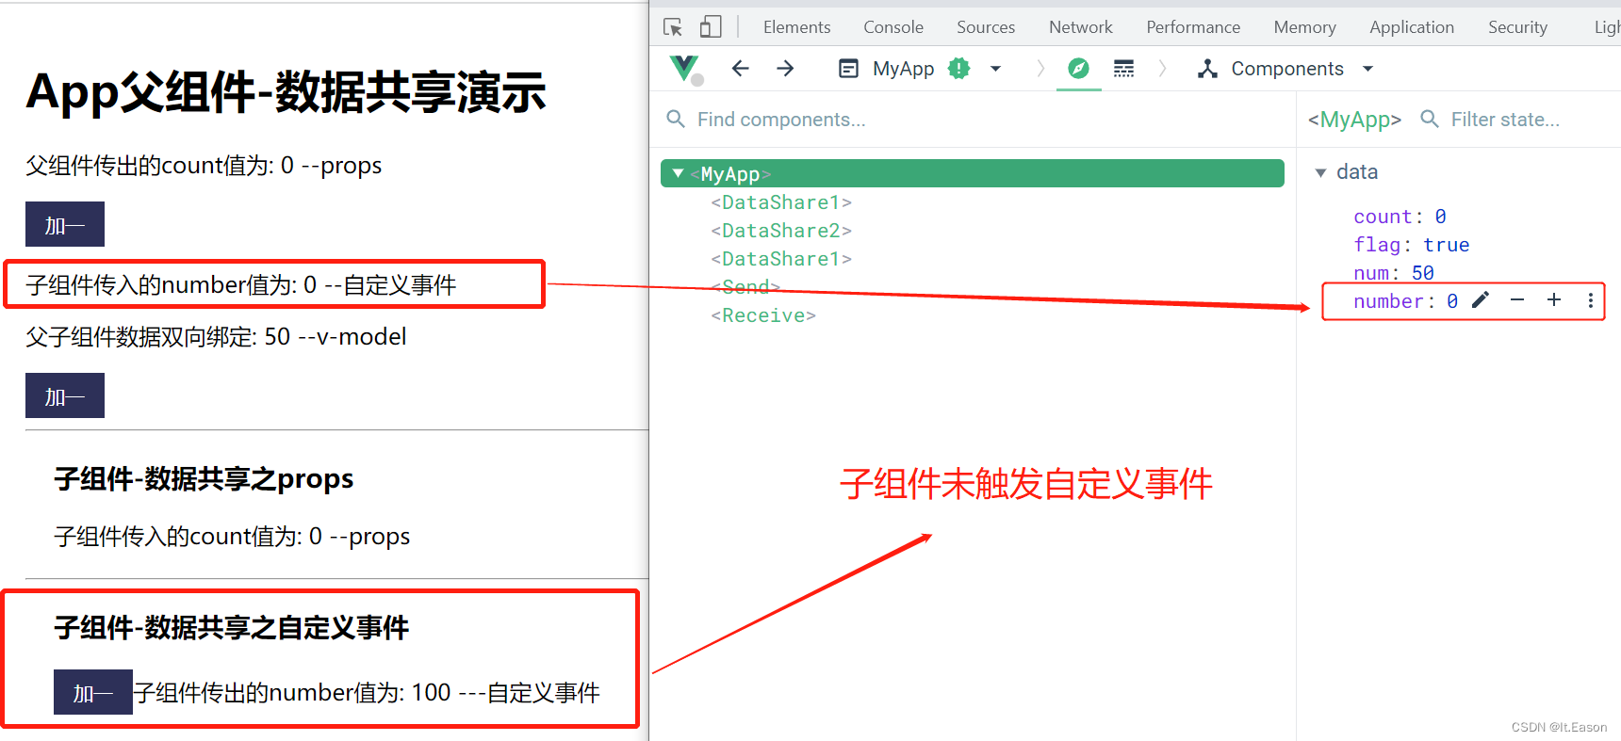
Task: Click the 父子组件数据双向绑定: 50 text
Action: click(x=157, y=337)
